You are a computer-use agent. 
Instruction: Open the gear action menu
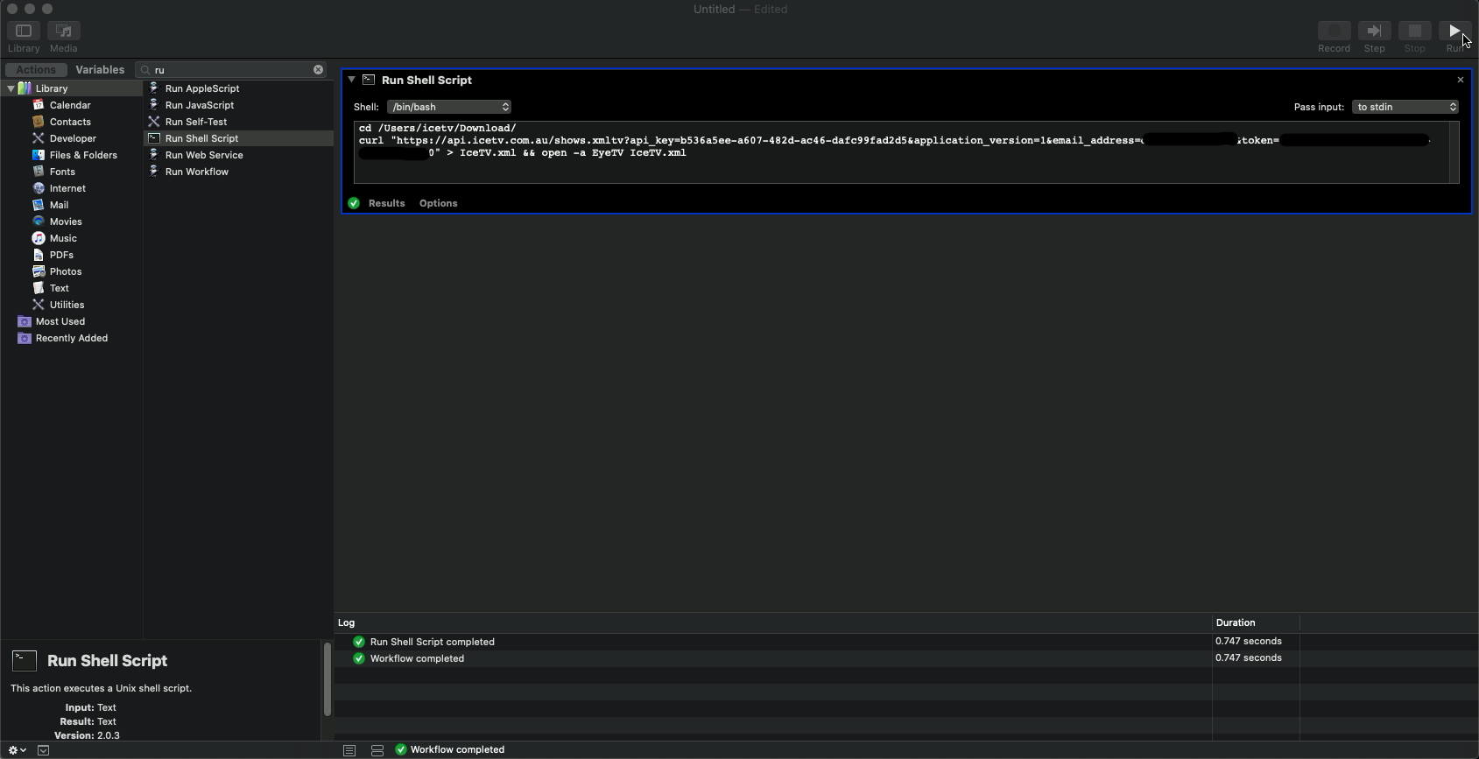17,750
